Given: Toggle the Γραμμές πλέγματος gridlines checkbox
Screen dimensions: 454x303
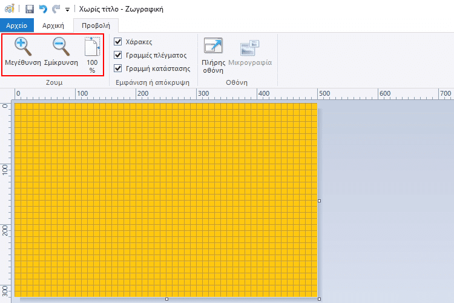Looking at the screenshot, I should click(x=118, y=55).
